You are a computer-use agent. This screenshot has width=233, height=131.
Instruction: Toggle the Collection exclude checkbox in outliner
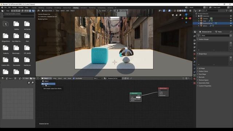199,16
